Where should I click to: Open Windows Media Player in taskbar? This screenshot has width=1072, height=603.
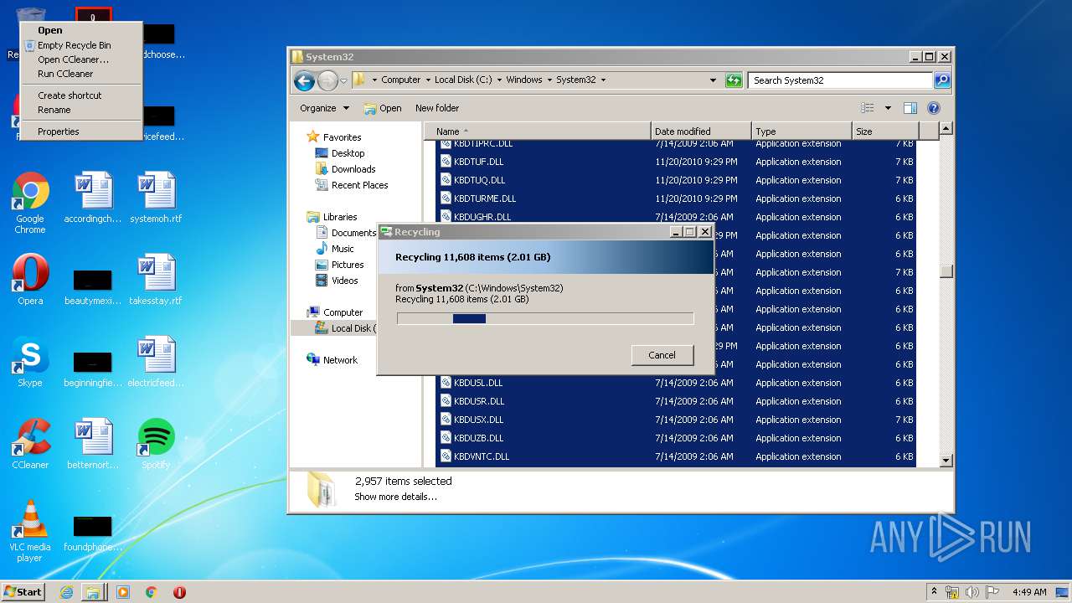123,592
